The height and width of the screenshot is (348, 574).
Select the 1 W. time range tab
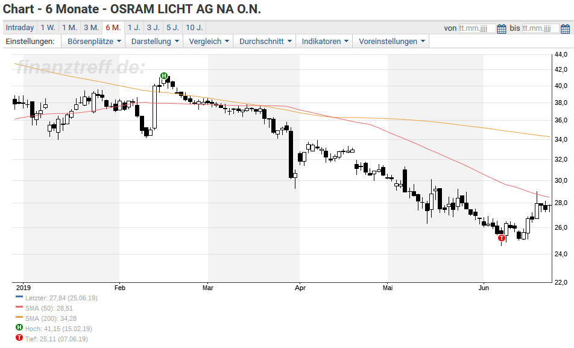[x=48, y=28]
